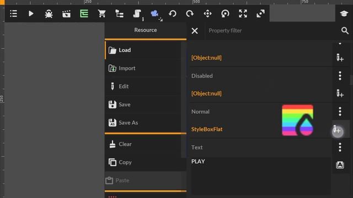Viewport: 353px width, 198px height.
Task: Choose Edit in Resource menu
Action: [x=143, y=86]
